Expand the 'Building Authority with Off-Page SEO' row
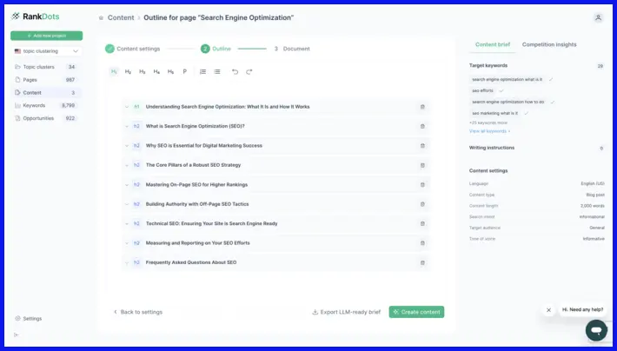 [127, 204]
